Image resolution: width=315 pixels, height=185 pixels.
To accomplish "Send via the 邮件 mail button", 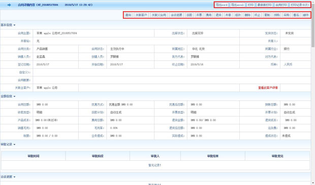I will pyautogui.click(x=306, y=15).
